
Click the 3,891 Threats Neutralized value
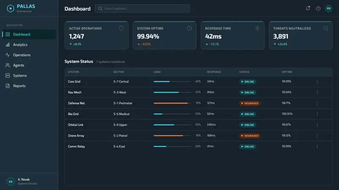[281, 36]
